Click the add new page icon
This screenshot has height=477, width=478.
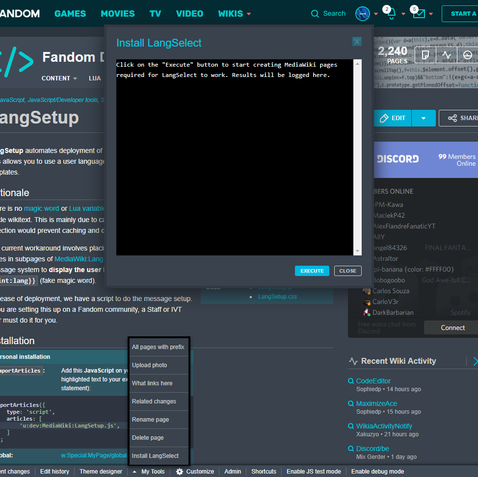[425, 55]
